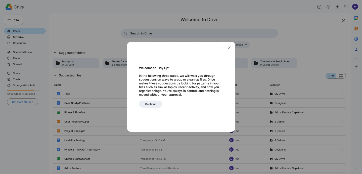Open the Test document
Screen dimensions: 362x174
pos(67,94)
